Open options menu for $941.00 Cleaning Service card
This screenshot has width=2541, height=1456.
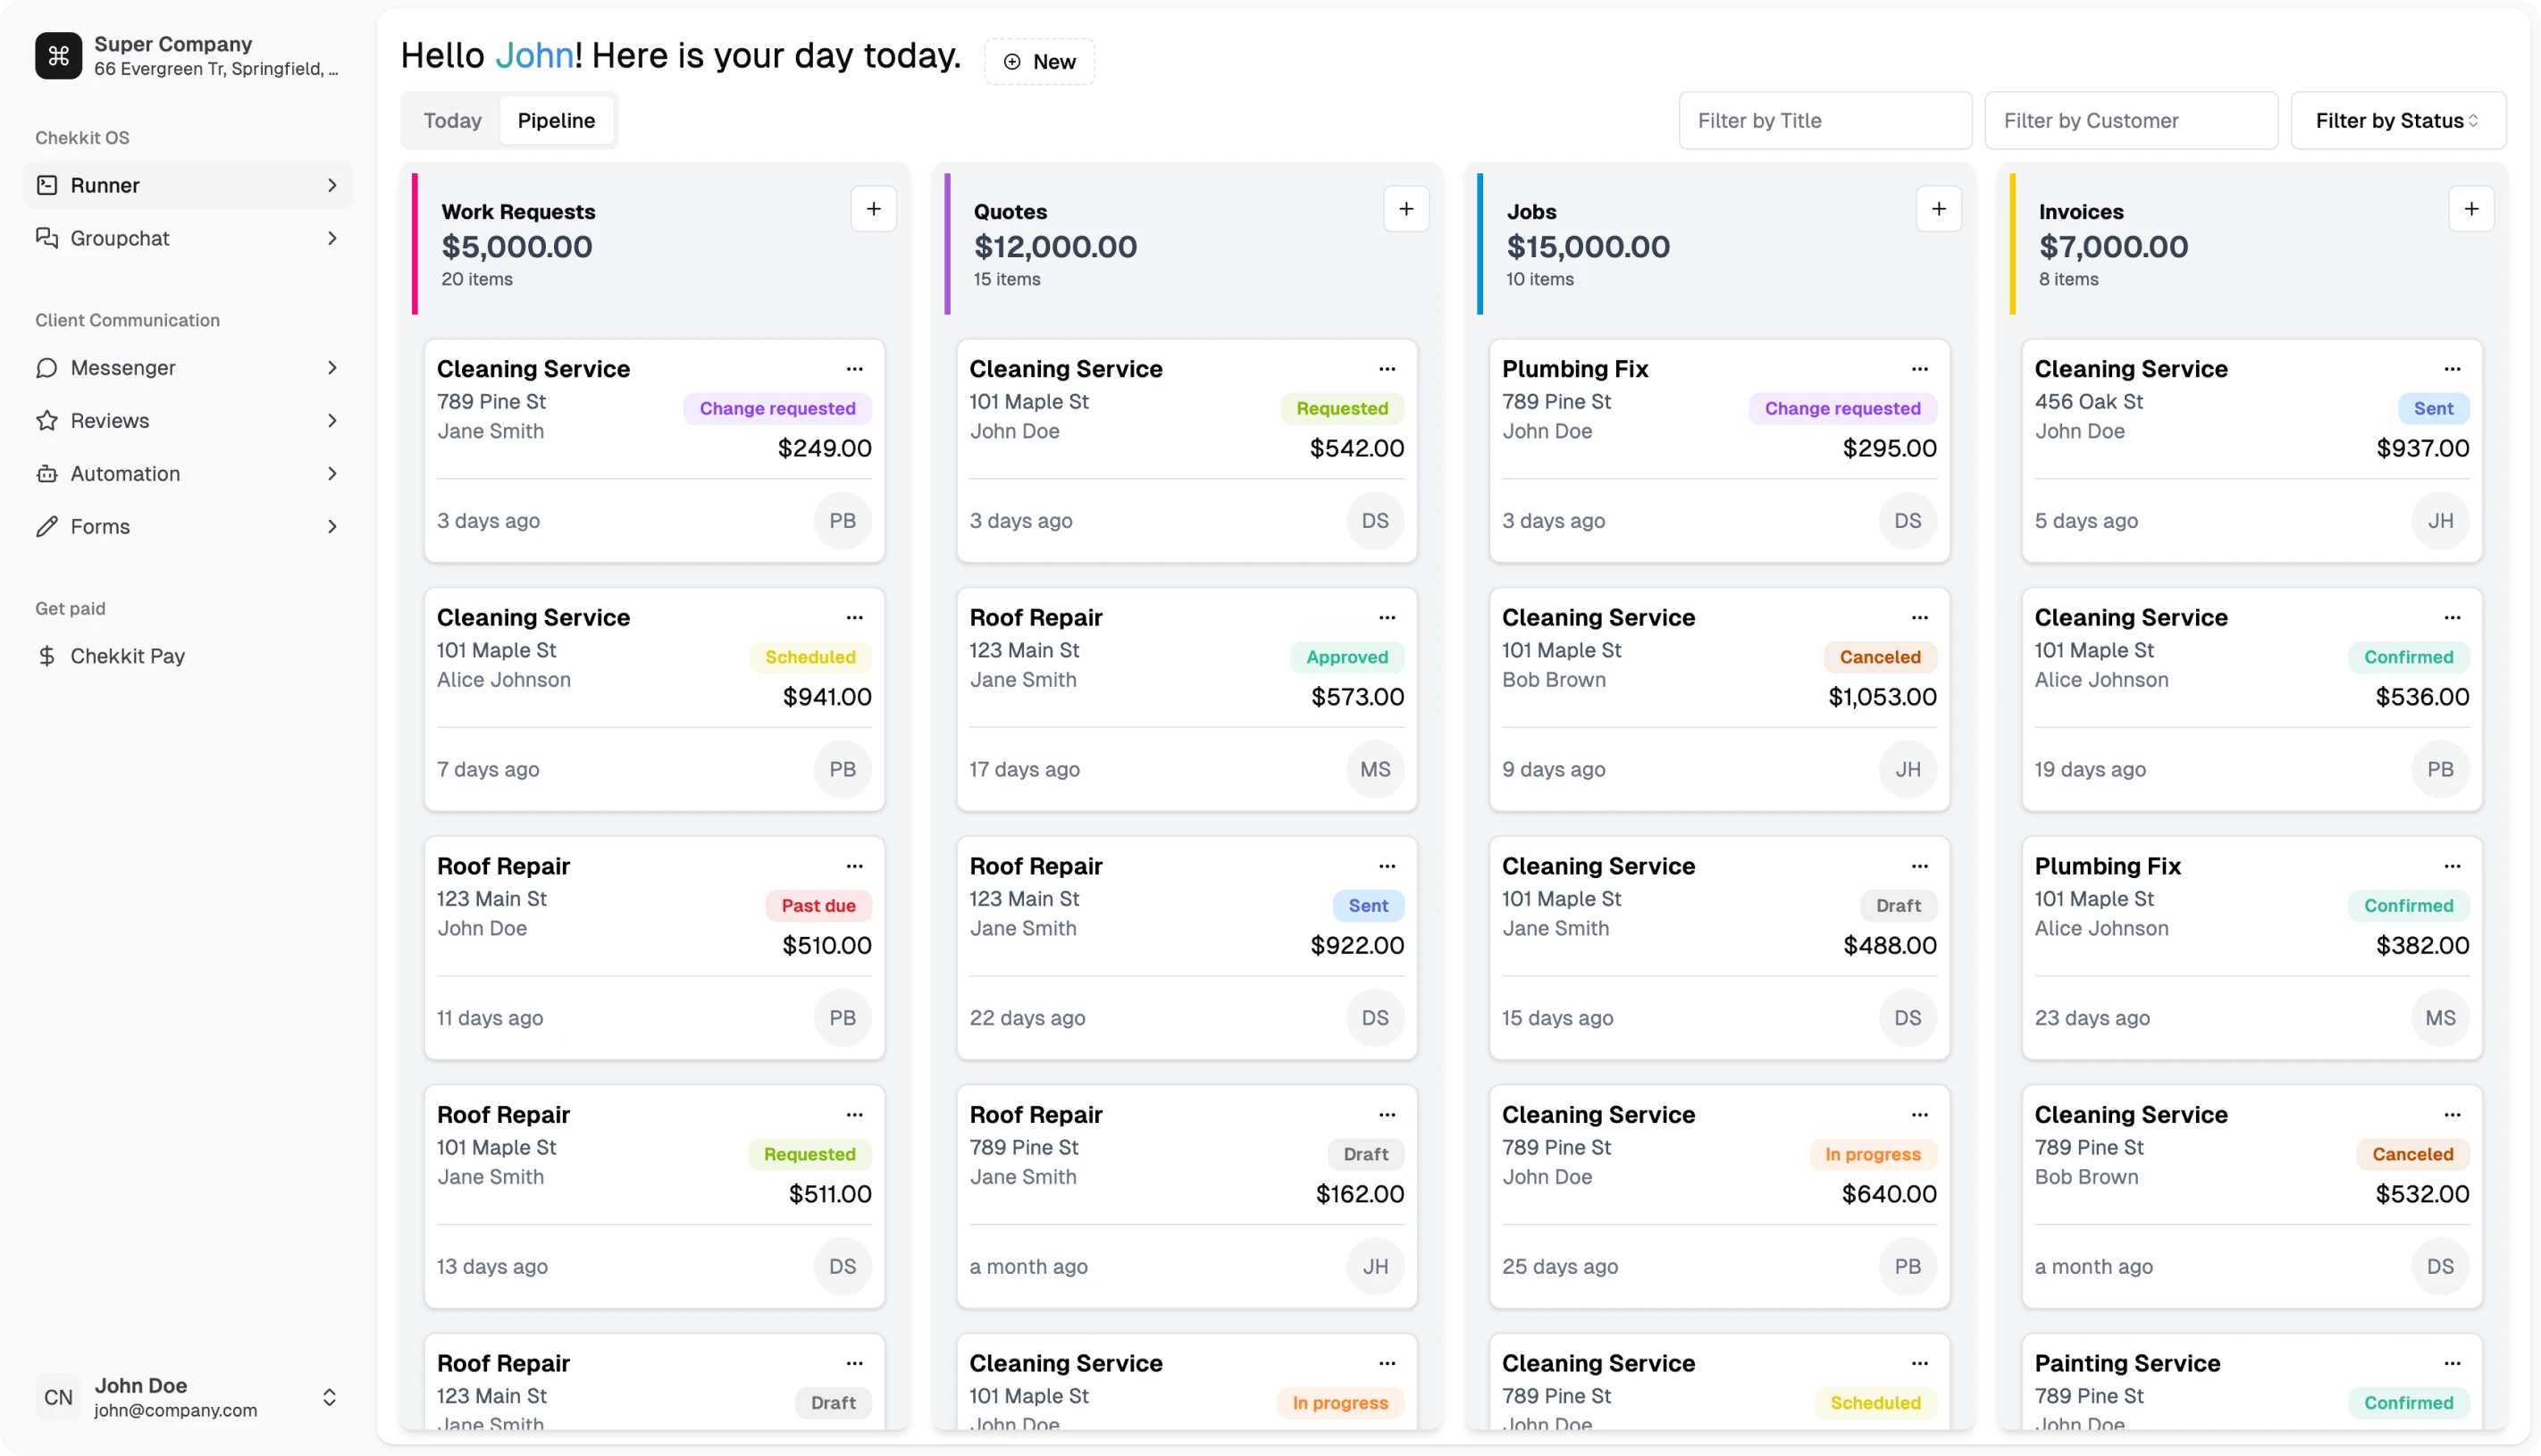point(855,618)
